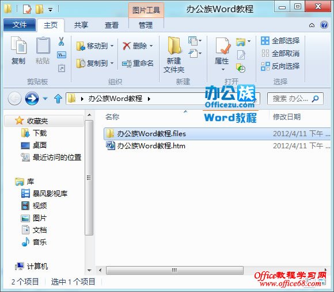Screen dimensions: 334x292
Task: Click the Cut scissors icon
Action: [x=62, y=42]
